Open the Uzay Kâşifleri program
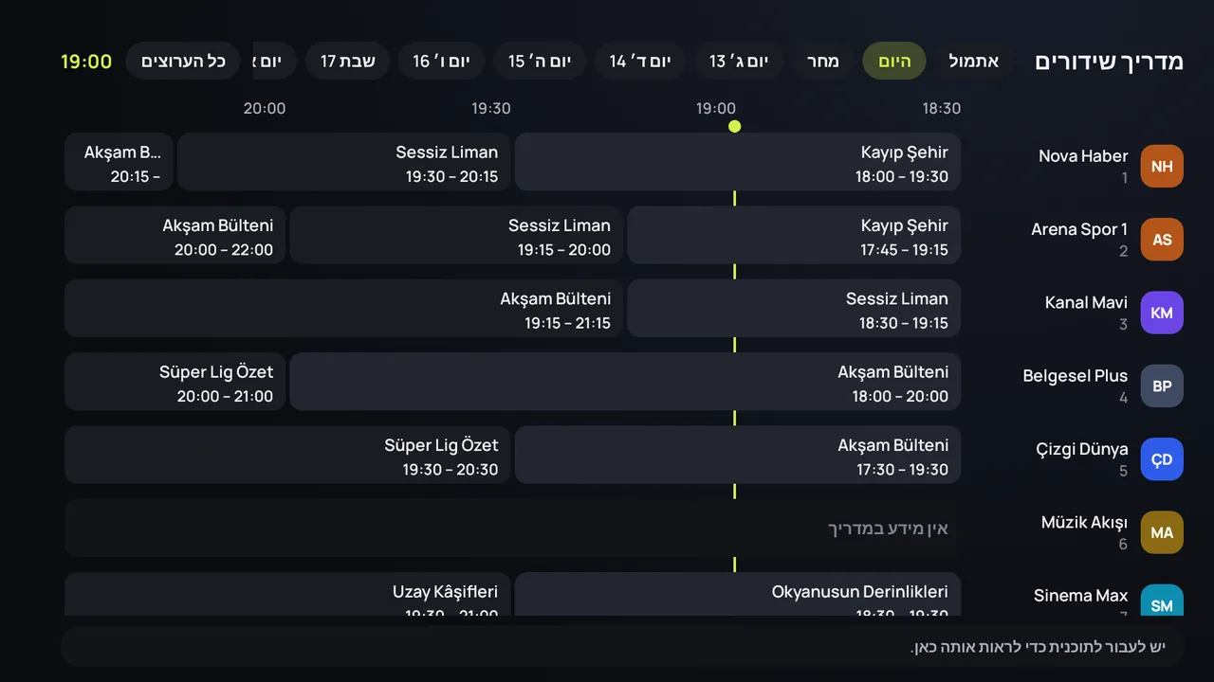This screenshot has width=1214, height=682. 287,595
